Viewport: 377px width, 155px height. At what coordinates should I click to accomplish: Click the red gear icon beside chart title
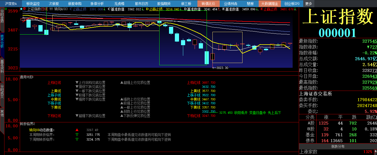(25, 9)
